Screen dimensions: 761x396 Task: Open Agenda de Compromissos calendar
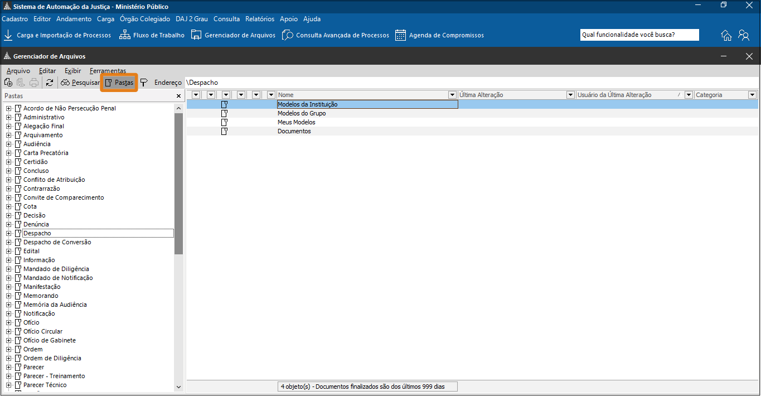(439, 35)
